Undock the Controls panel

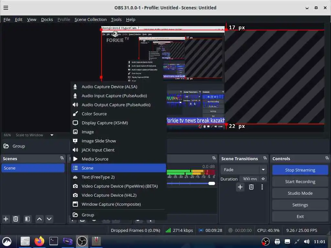pyautogui.click(x=327, y=158)
